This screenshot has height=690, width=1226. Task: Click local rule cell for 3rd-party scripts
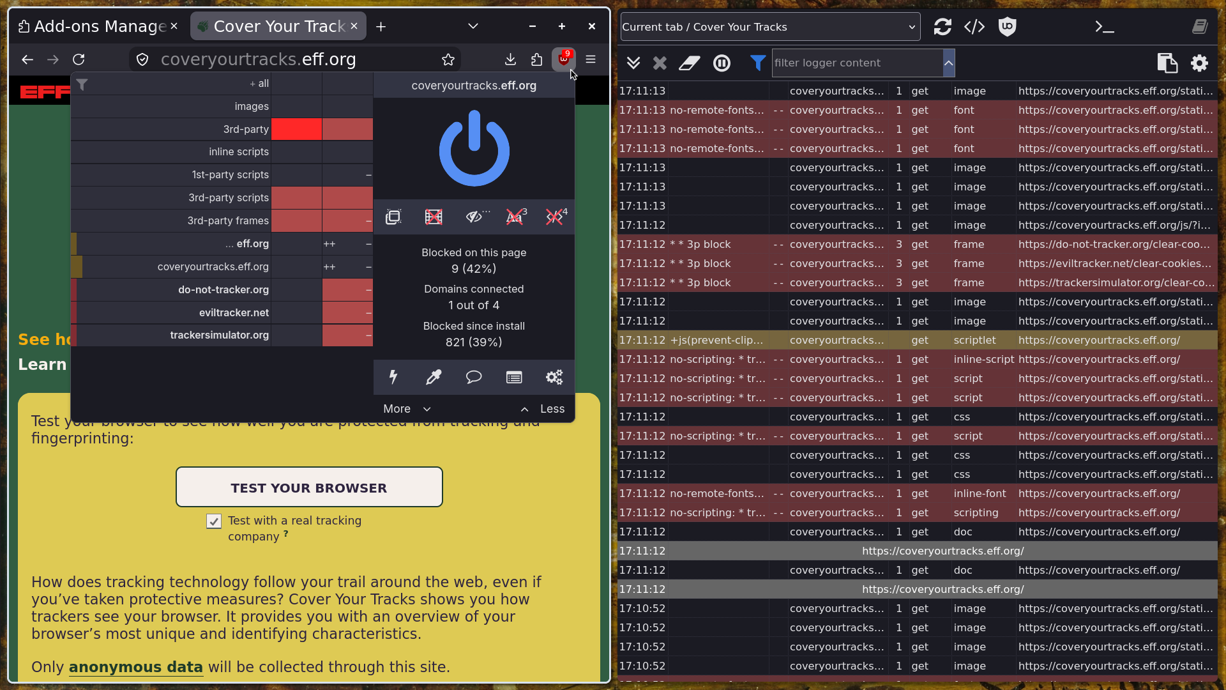point(347,198)
